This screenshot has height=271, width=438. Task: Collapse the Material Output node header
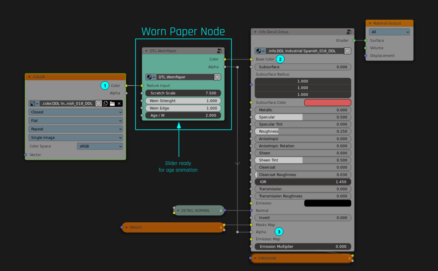[370, 23]
